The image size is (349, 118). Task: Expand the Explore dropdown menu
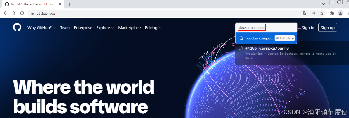[x=105, y=28]
